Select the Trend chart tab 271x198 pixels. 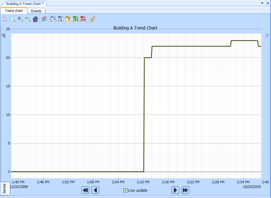click(14, 11)
